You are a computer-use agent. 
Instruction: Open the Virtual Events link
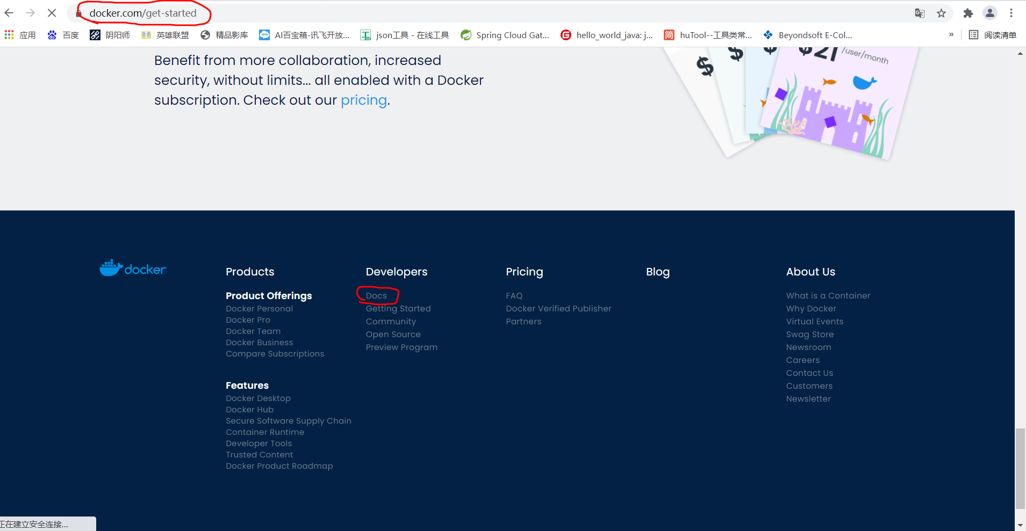(815, 322)
